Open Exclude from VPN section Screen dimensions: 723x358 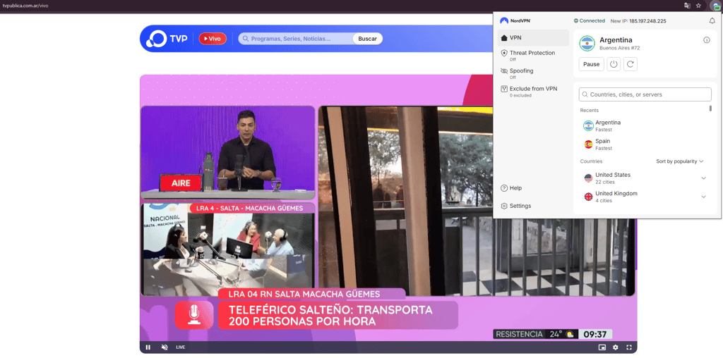click(534, 91)
